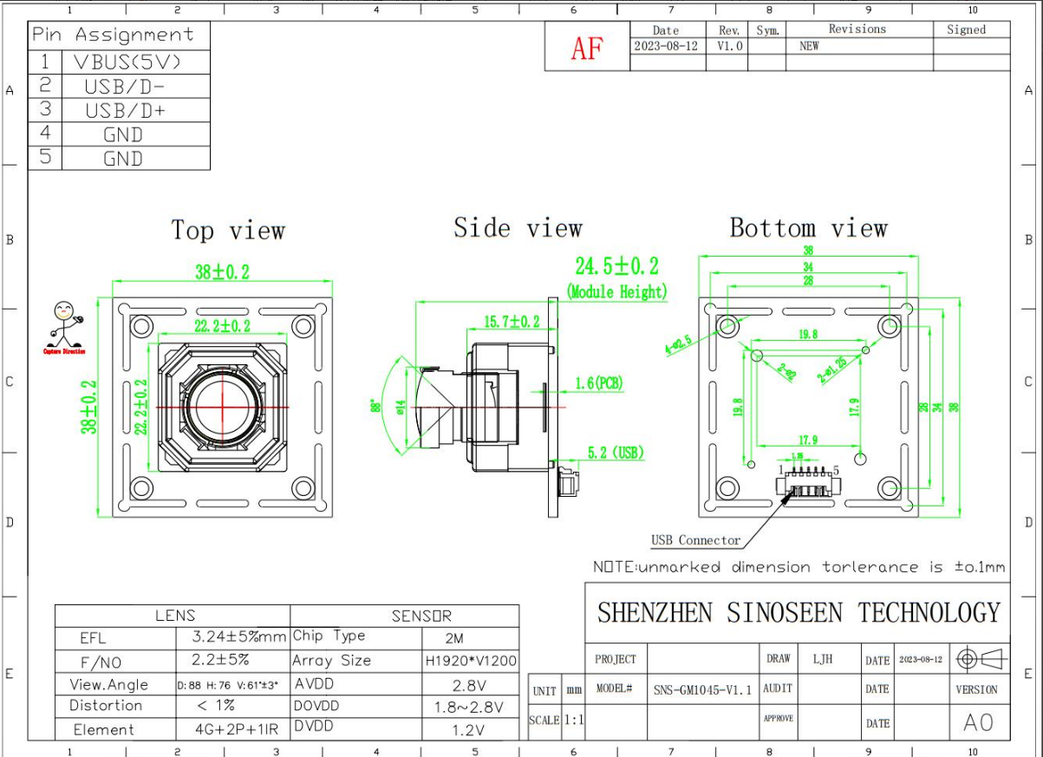1043x757 pixels.
Task: Click the V1.0 revision cell
Action: (729, 46)
